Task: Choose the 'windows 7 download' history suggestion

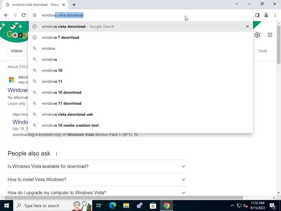Action: point(140,37)
